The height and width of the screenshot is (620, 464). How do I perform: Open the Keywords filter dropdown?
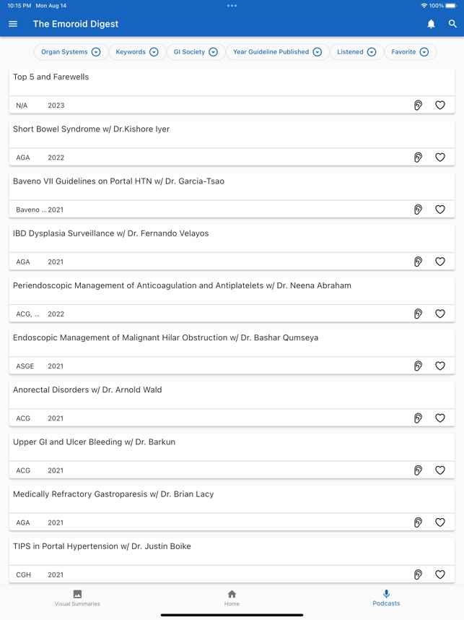tap(136, 51)
